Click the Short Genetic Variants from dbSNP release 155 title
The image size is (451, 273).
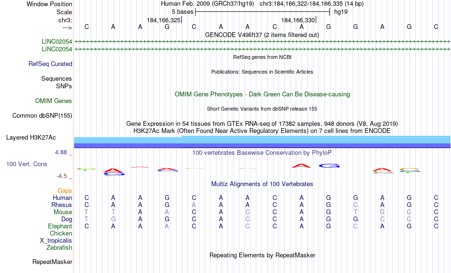pos(262,109)
